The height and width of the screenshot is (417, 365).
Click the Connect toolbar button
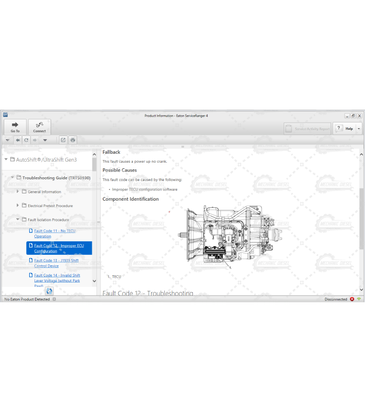pos(39,127)
